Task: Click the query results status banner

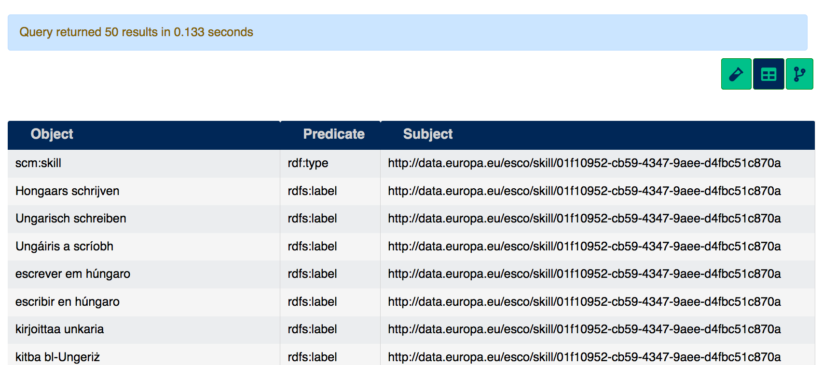Action: (x=407, y=32)
